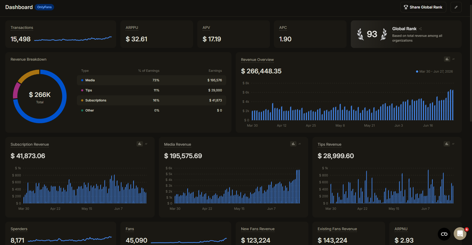This screenshot has width=472, height=245.
Task: Click the ARPNU card title
Action: coord(401,229)
